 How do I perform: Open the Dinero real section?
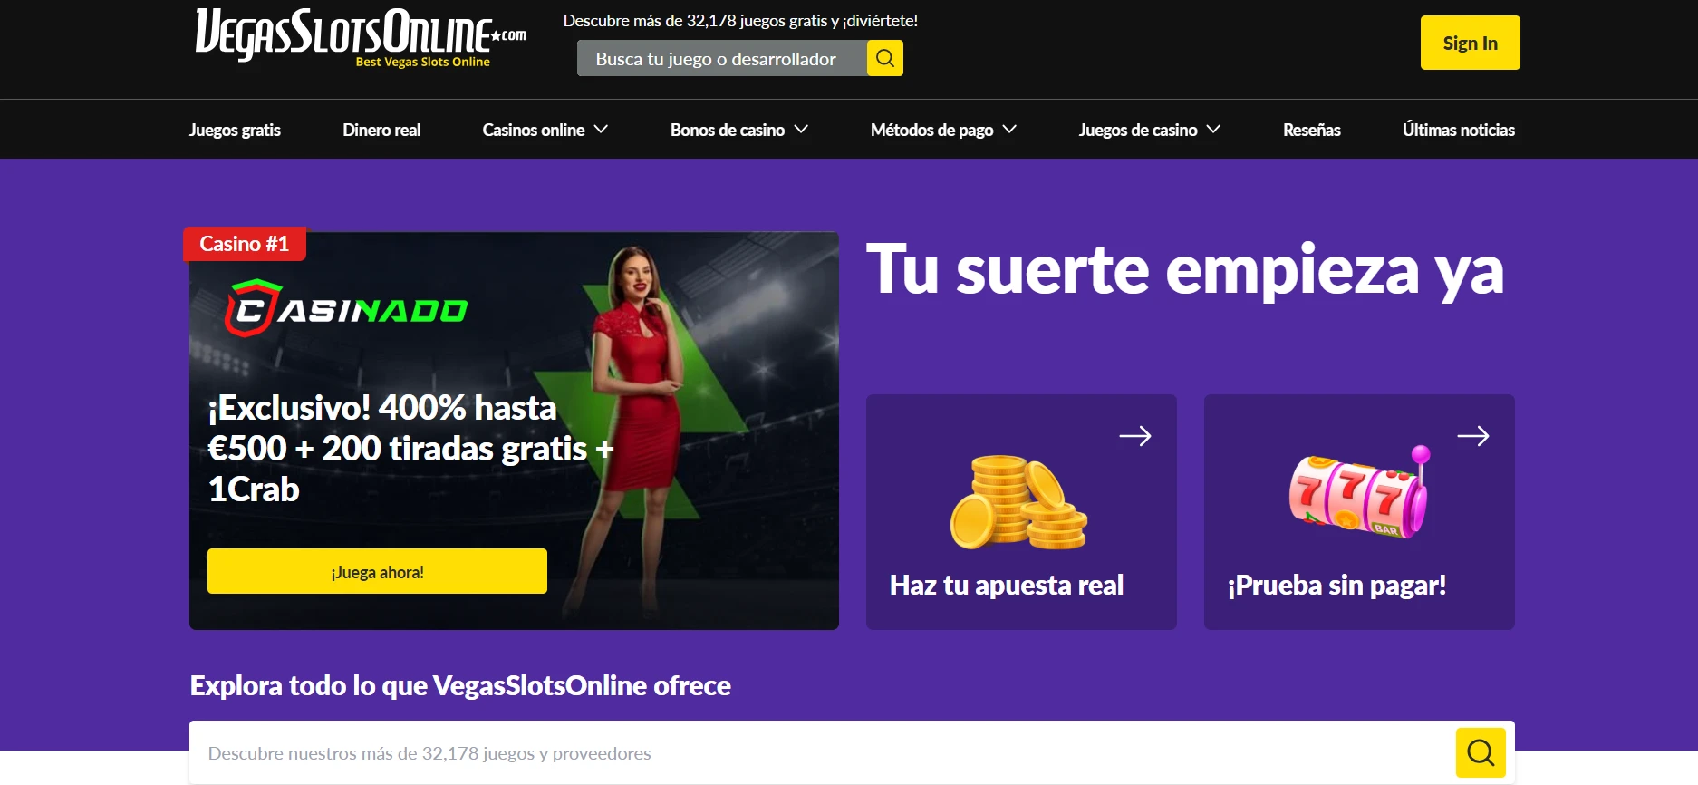pos(381,130)
